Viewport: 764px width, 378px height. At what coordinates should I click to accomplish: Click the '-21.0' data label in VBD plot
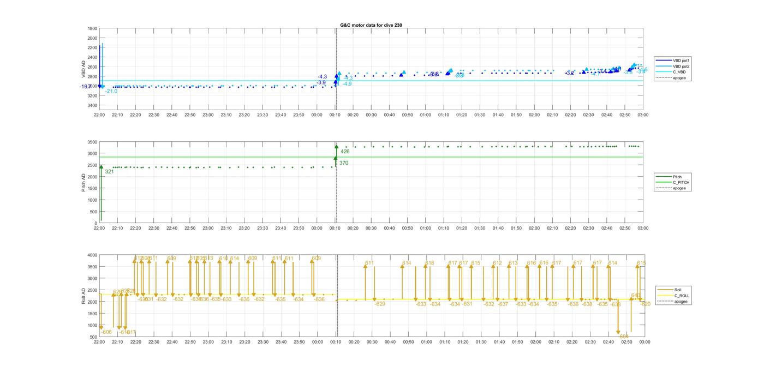point(111,91)
